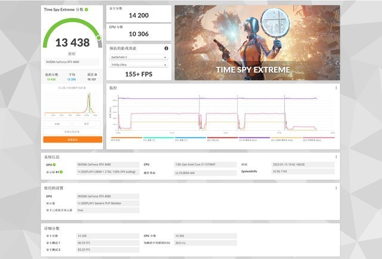Click the orange run again button
The image size is (382, 259).
[72, 139]
